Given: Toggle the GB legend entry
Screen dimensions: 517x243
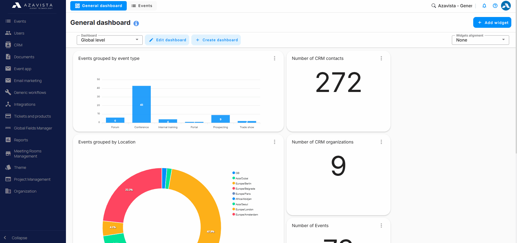Looking at the screenshot, I should tap(236, 173).
